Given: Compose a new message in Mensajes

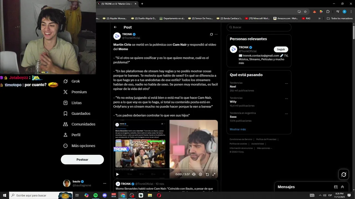Looking at the screenshot, I should (336, 187).
